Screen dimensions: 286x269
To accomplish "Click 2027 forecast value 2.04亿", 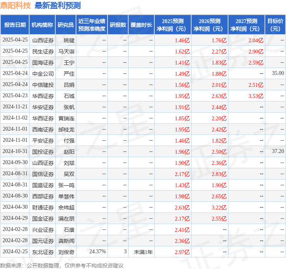I will (256, 40).
